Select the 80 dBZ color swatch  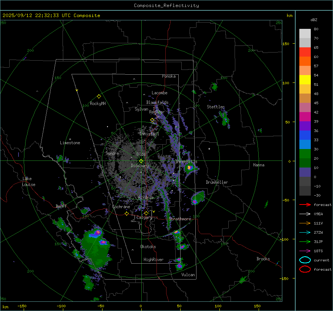[x=305, y=34]
